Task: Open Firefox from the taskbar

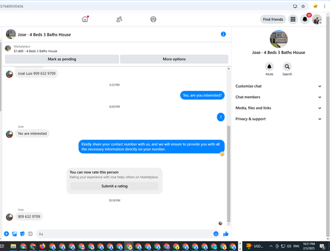Action: [42, 246]
